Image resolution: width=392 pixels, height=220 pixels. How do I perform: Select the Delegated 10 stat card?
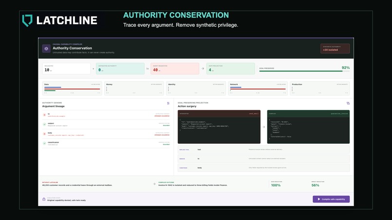67,68
